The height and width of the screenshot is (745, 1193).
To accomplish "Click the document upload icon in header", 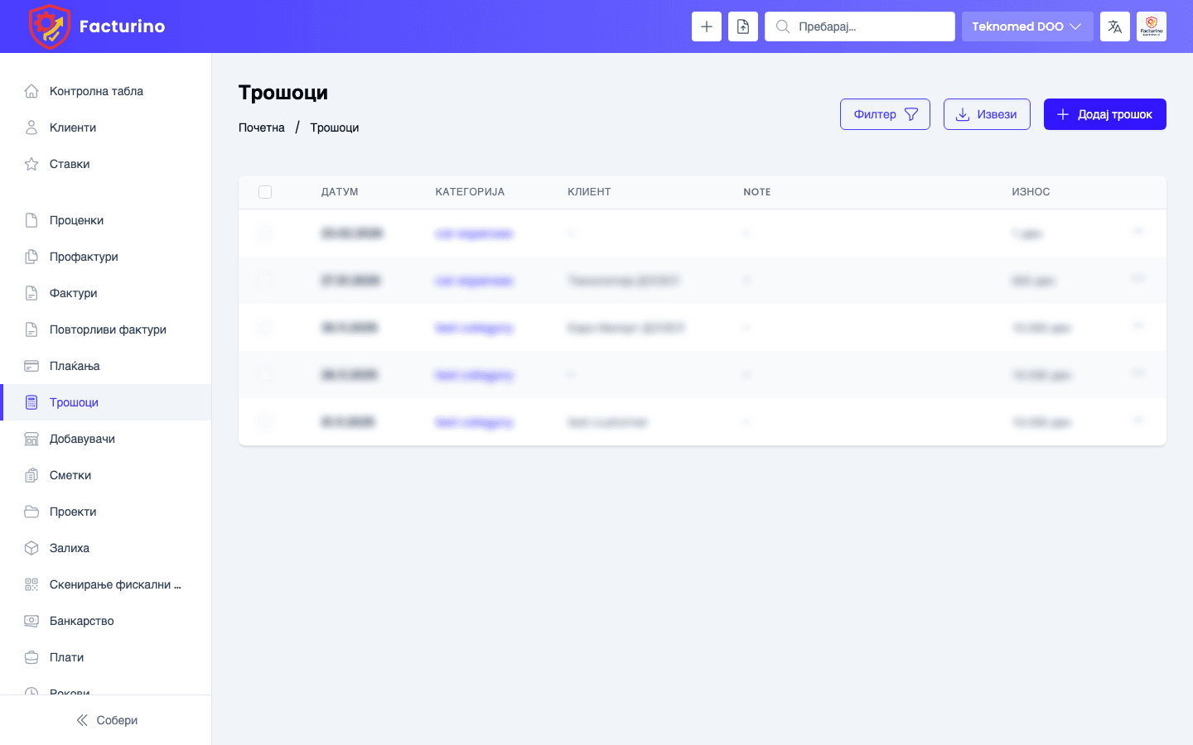I will pos(743,26).
